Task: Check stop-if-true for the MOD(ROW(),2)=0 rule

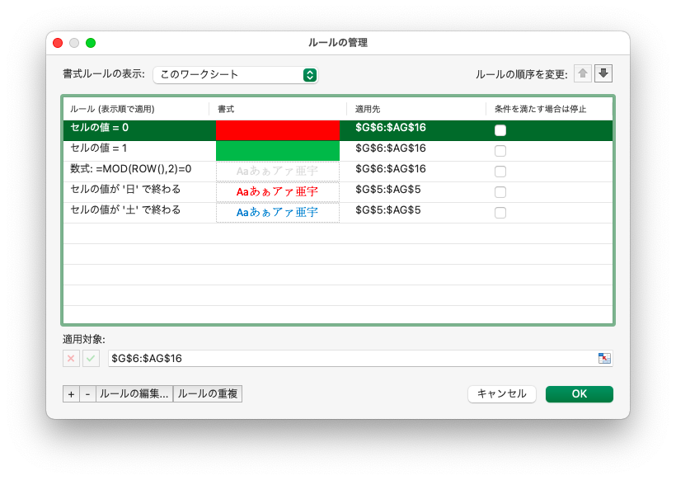Action: pyautogui.click(x=500, y=172)
